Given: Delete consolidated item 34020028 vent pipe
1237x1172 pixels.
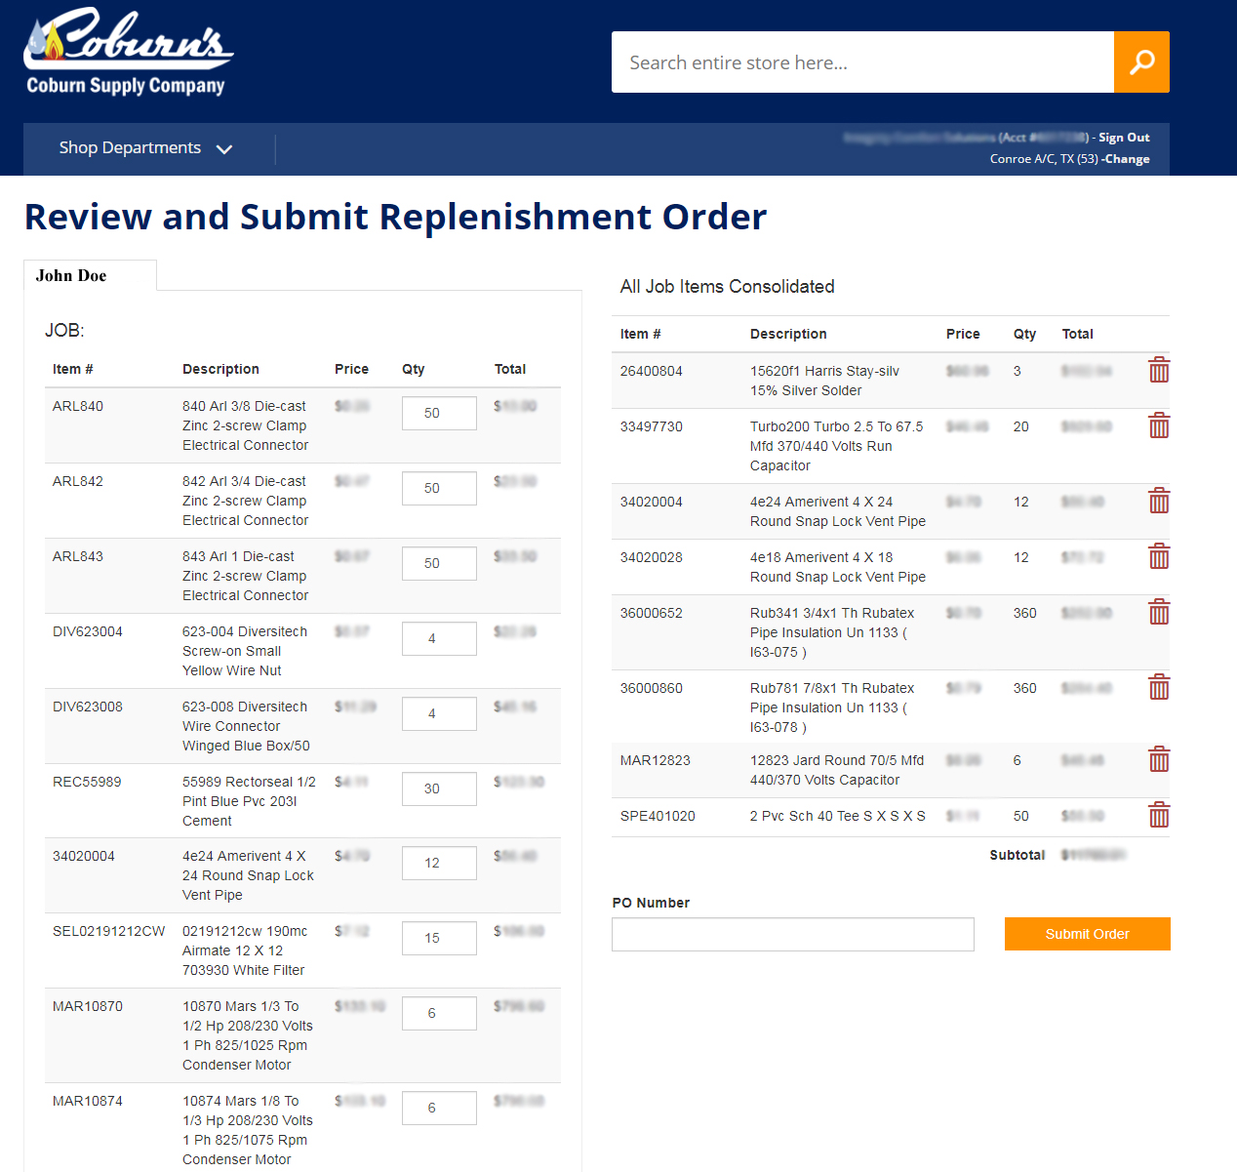Looking at the screenshot, I should (1159, 556).
